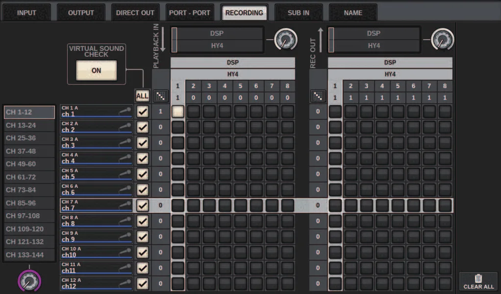Toggle the ch12 checkbox

tap(143, 283)
